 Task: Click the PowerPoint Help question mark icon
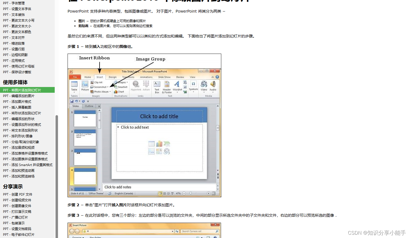[217, 77]
